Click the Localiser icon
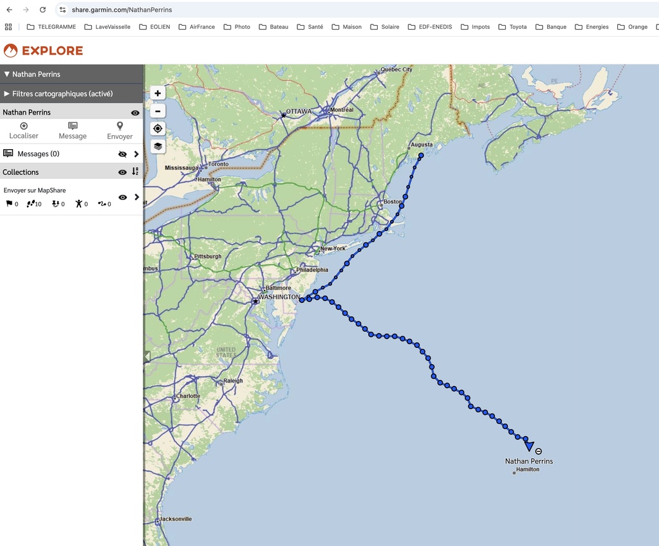Viewport: 659px width, 546px height. tap(24, 127)
